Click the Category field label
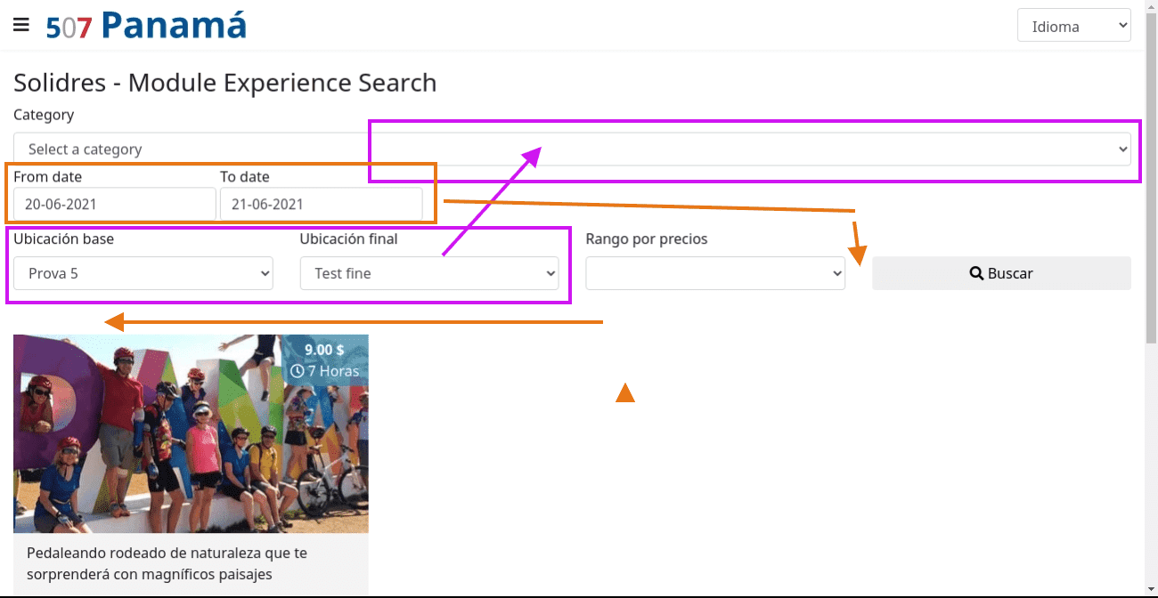Screen dimensions: 1158x598 click(x=44, y=115)
